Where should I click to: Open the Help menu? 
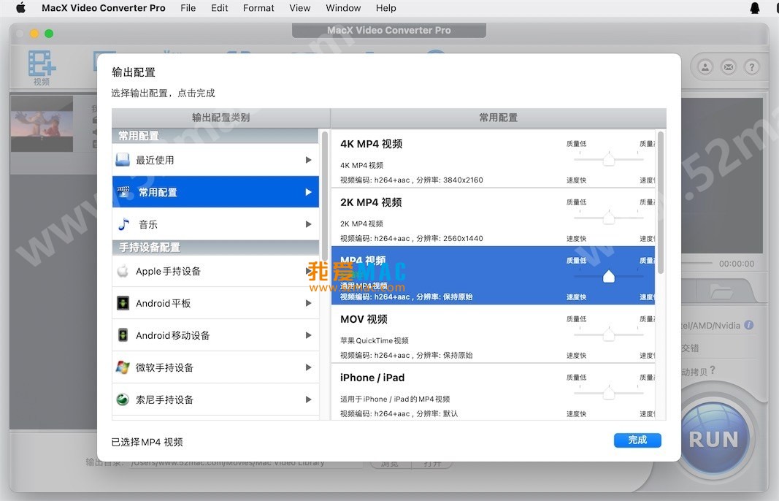(x=386, y=8)
